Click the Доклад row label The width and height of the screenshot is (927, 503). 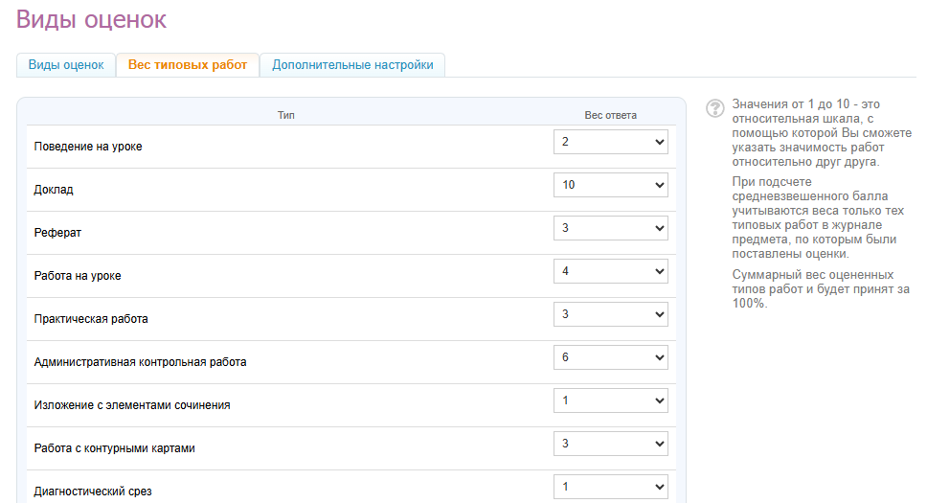coord(54,190)
